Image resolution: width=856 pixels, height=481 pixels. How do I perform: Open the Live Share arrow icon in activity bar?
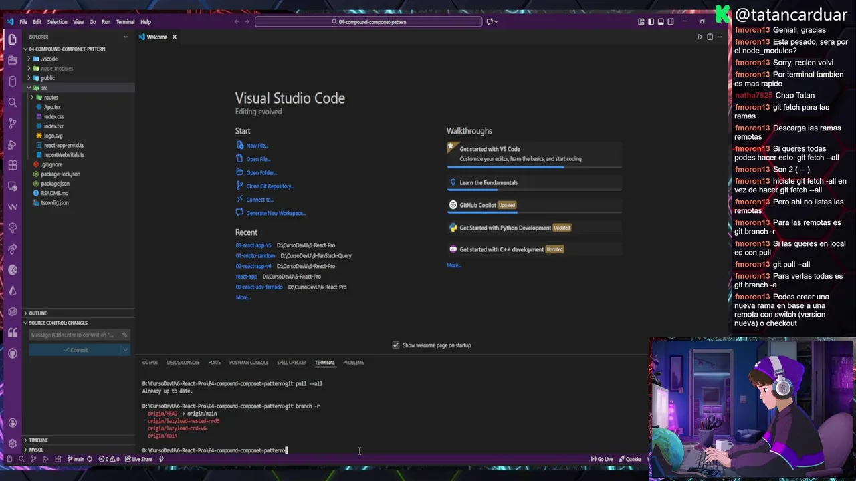click(12, 249)
